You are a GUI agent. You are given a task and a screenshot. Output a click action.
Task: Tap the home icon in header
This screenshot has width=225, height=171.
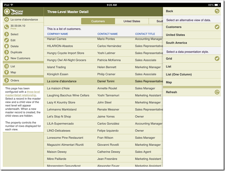(x=7, y=12)
